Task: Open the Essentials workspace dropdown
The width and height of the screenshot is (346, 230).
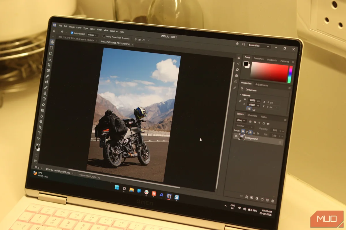Action: pyautogui.click(x=259, y=46)
